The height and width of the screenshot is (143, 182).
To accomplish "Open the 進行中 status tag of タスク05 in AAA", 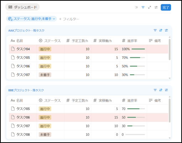I will coord(45,58).
